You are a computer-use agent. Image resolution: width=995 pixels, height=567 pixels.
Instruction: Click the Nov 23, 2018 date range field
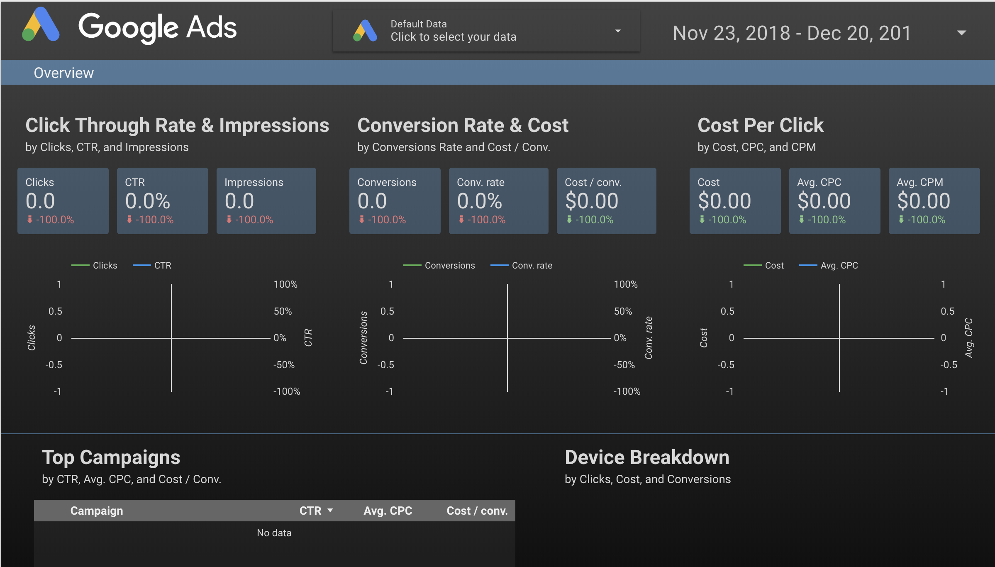point(792,33)
